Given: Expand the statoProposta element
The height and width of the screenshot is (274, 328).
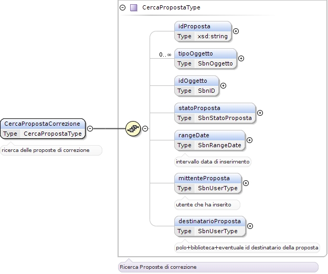Looking at the screenshot, I should (260, 113).
